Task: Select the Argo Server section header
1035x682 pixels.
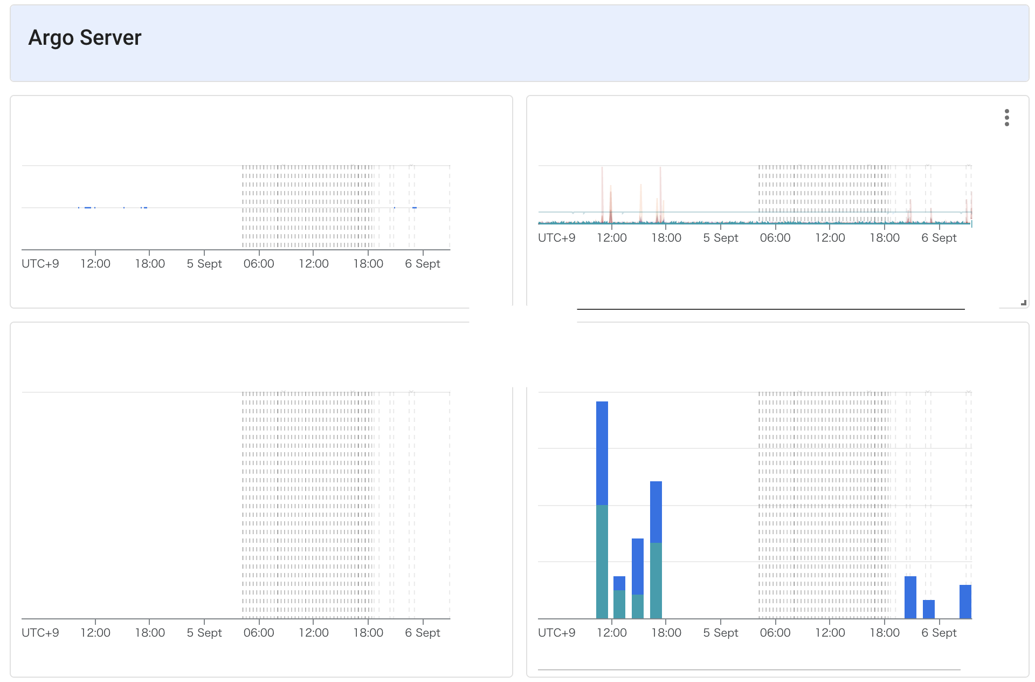Action: [x=519, y=43]
